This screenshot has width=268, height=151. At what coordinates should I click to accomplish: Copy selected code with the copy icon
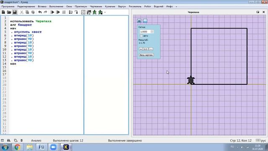click(27, 12)
